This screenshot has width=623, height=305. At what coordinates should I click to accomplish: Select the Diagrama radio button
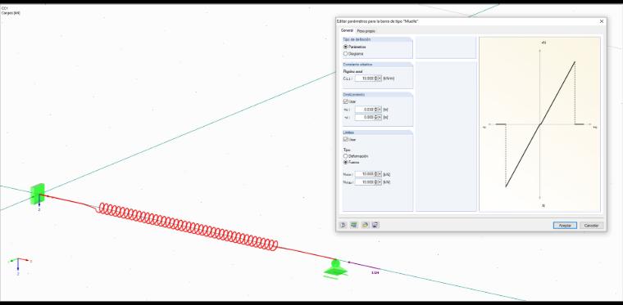pyautogui.click(x=346, y=53)
